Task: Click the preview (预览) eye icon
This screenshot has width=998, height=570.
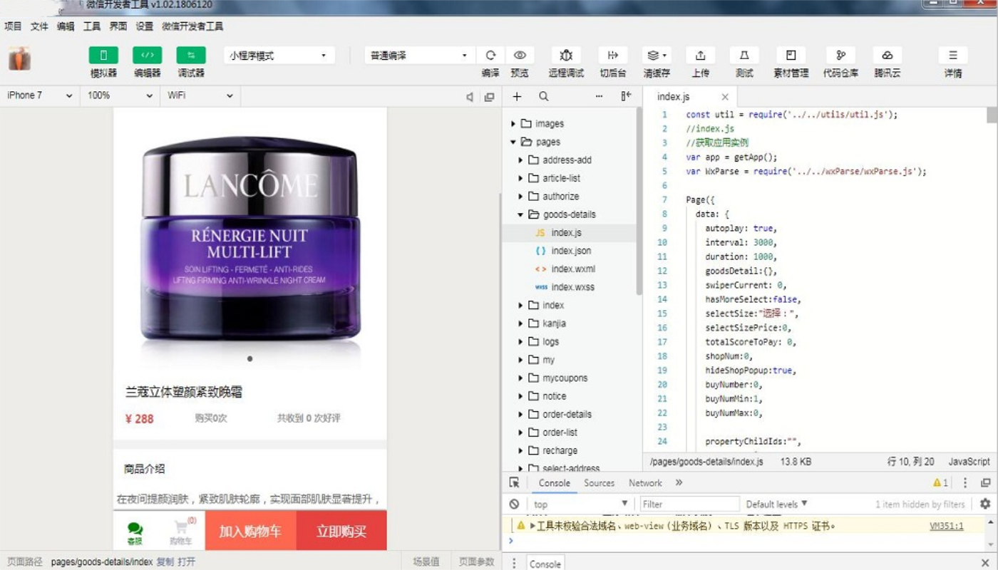Action: [x=520, y=56]
